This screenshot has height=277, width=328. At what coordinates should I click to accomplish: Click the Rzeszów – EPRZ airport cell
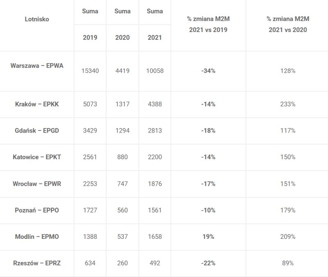(x=37, y=263)
